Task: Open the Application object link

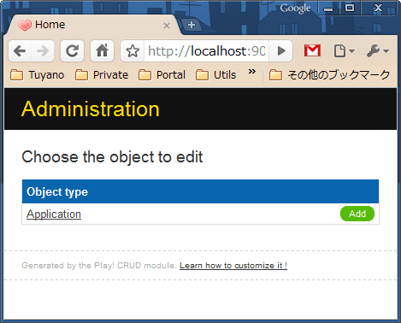Action: [x=54, y=214]
